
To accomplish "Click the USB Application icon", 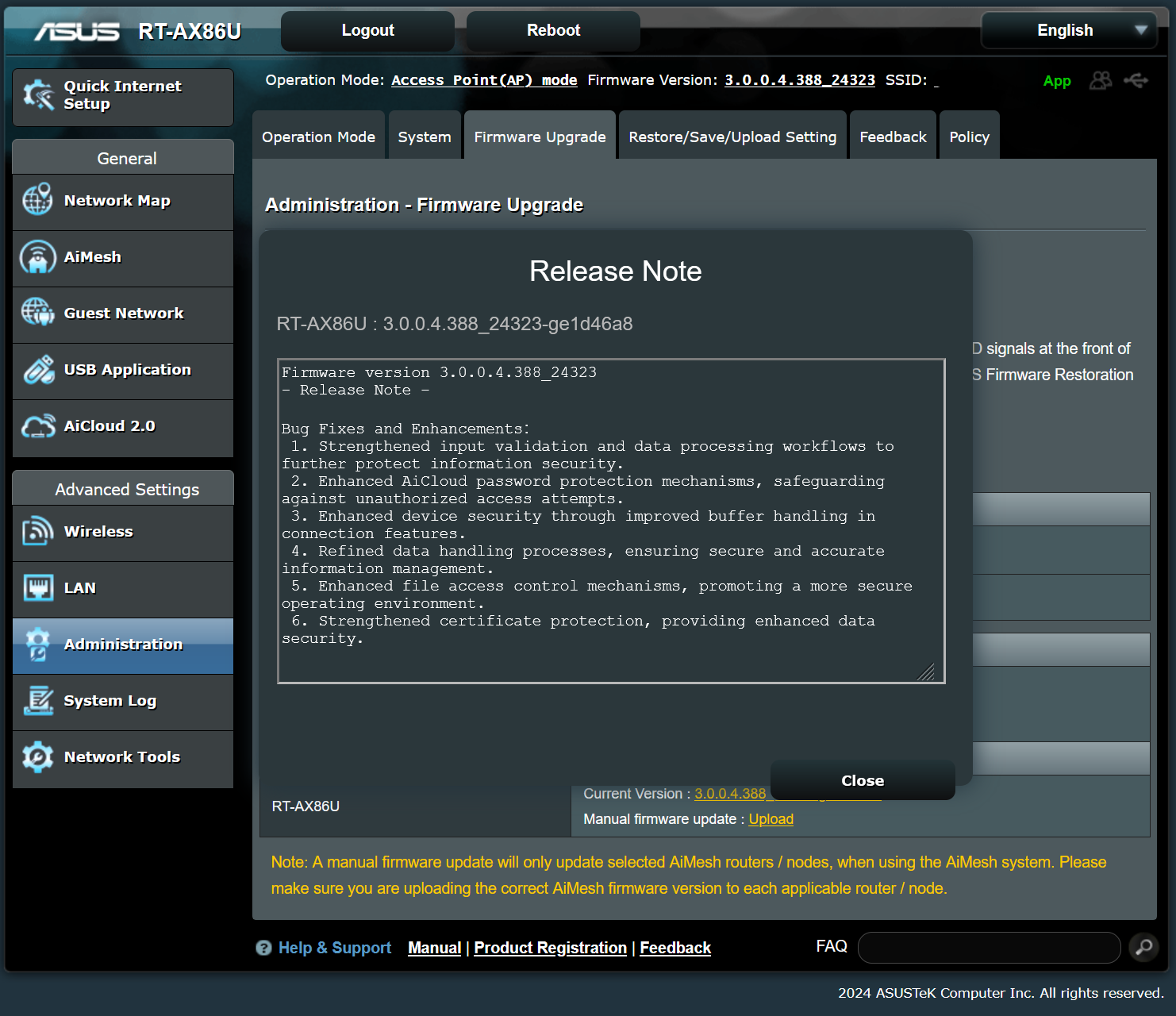I will (38, 370).
